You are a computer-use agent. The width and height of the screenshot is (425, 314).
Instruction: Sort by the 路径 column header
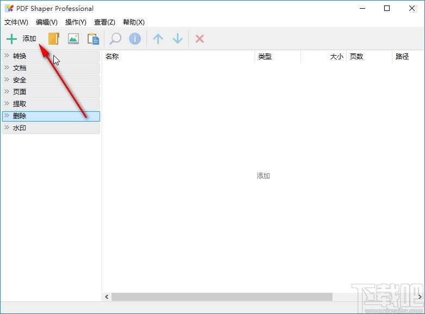(x=409, y=57)
